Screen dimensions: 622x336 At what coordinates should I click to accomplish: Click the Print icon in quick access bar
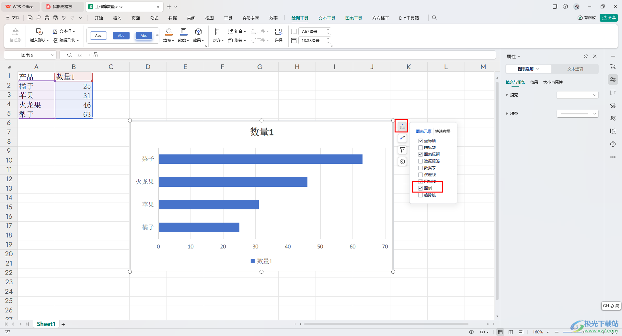tap(47, 18)
